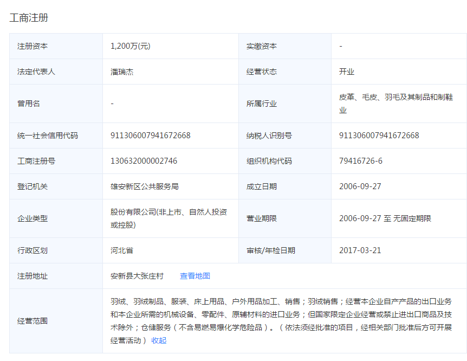Click the 登记机关 label

(x=33, y=186)
